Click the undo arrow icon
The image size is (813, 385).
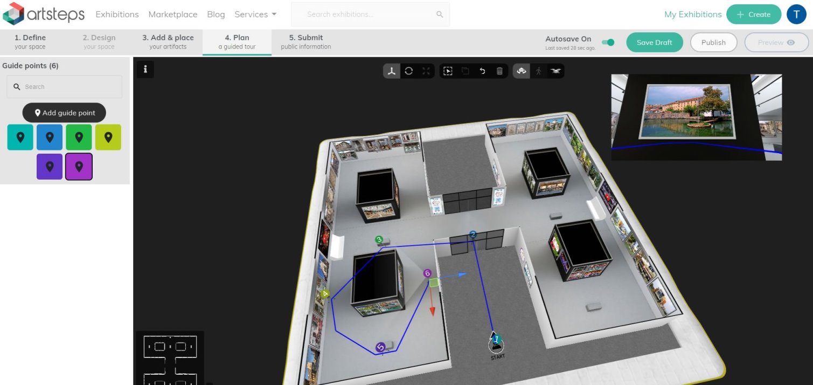(x=482, y=71)
